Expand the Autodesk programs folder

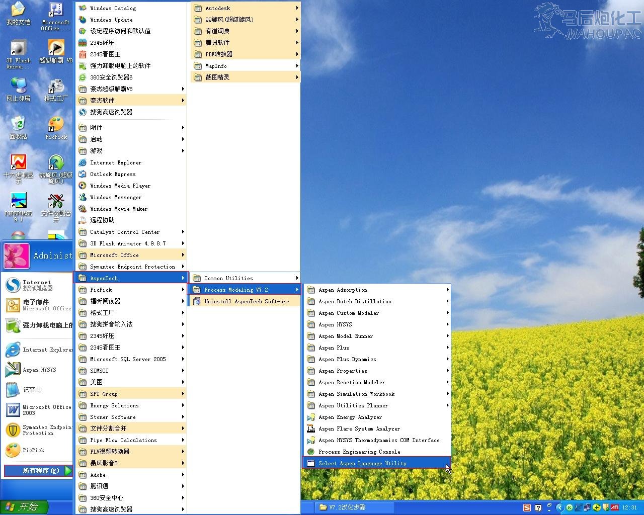point(246,8)
